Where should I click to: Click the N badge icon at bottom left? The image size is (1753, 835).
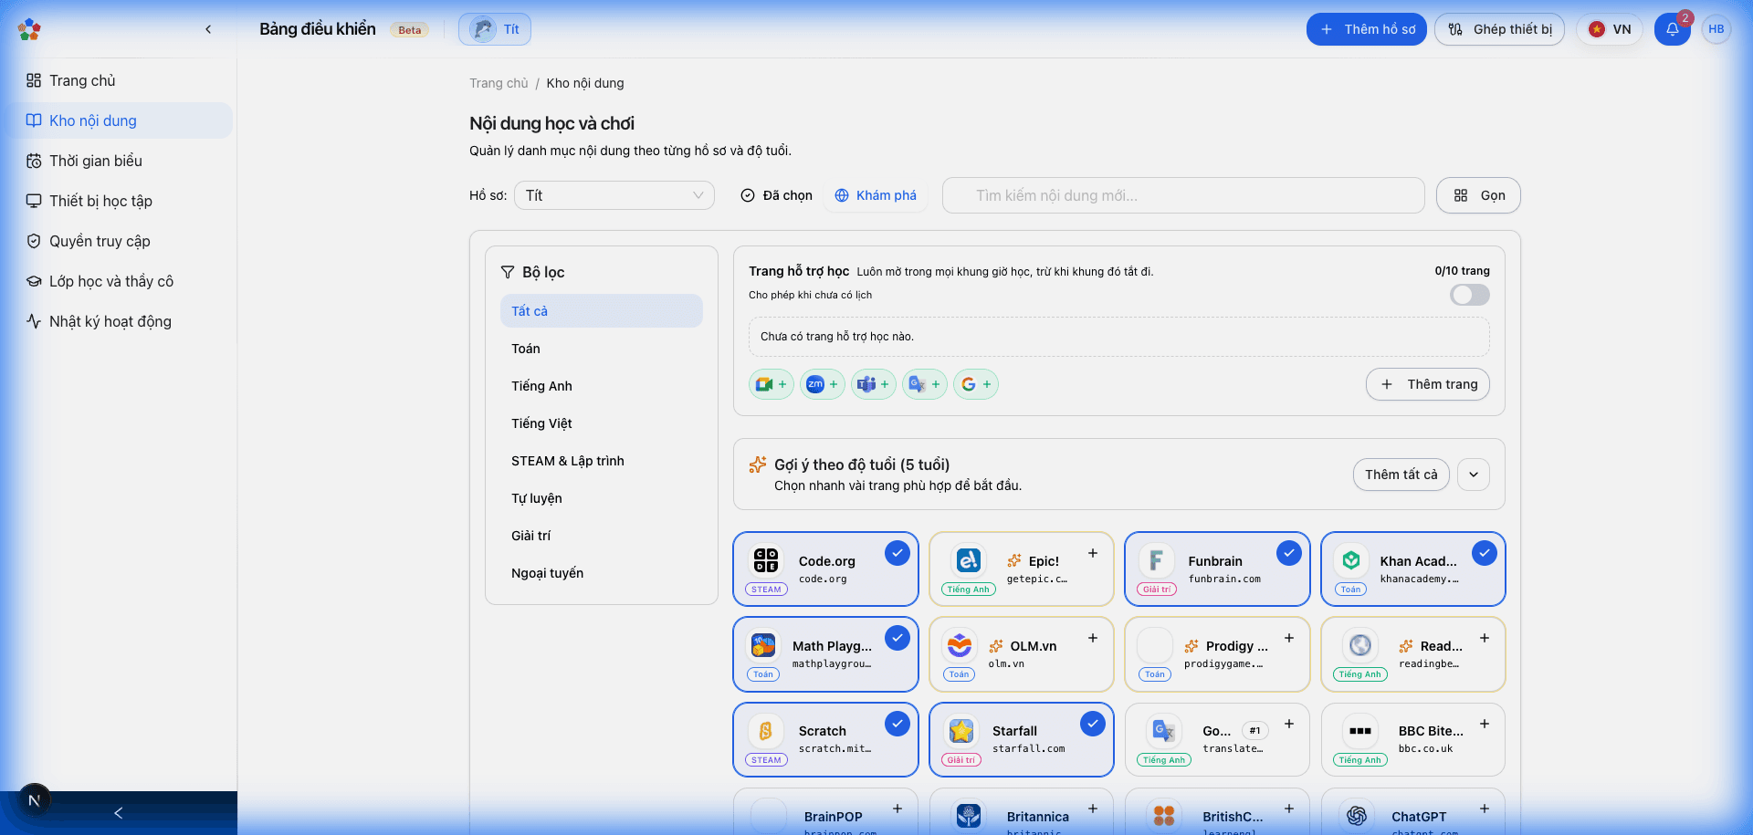34,800
